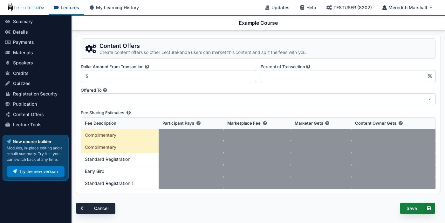Click the Content Owner Gets help icon
The width and height of the screenshot is (445, 223).
pyautogui.click(x=401, y=123)
